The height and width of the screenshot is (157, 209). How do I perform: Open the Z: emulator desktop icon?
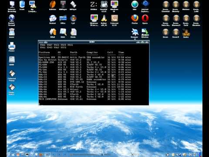tap(94, 5)
